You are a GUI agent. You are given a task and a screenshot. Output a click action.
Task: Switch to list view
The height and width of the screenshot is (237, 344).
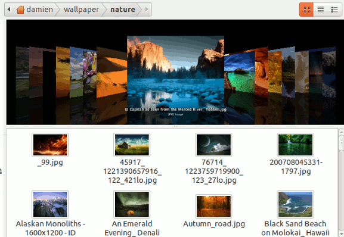point(321,10)
